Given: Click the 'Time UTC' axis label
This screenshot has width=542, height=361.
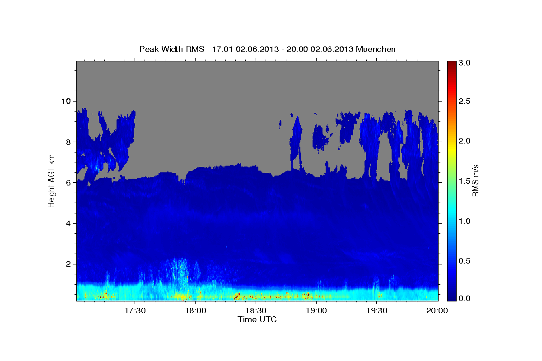Looking at the screenshot, I should [x=257, y=319].
